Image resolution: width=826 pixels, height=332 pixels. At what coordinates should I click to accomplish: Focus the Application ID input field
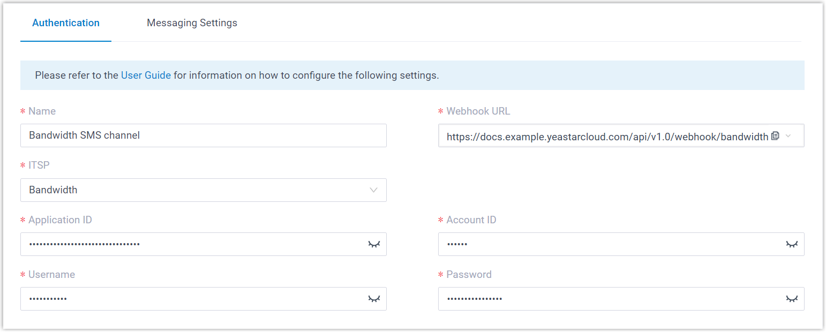pos(193,244)
